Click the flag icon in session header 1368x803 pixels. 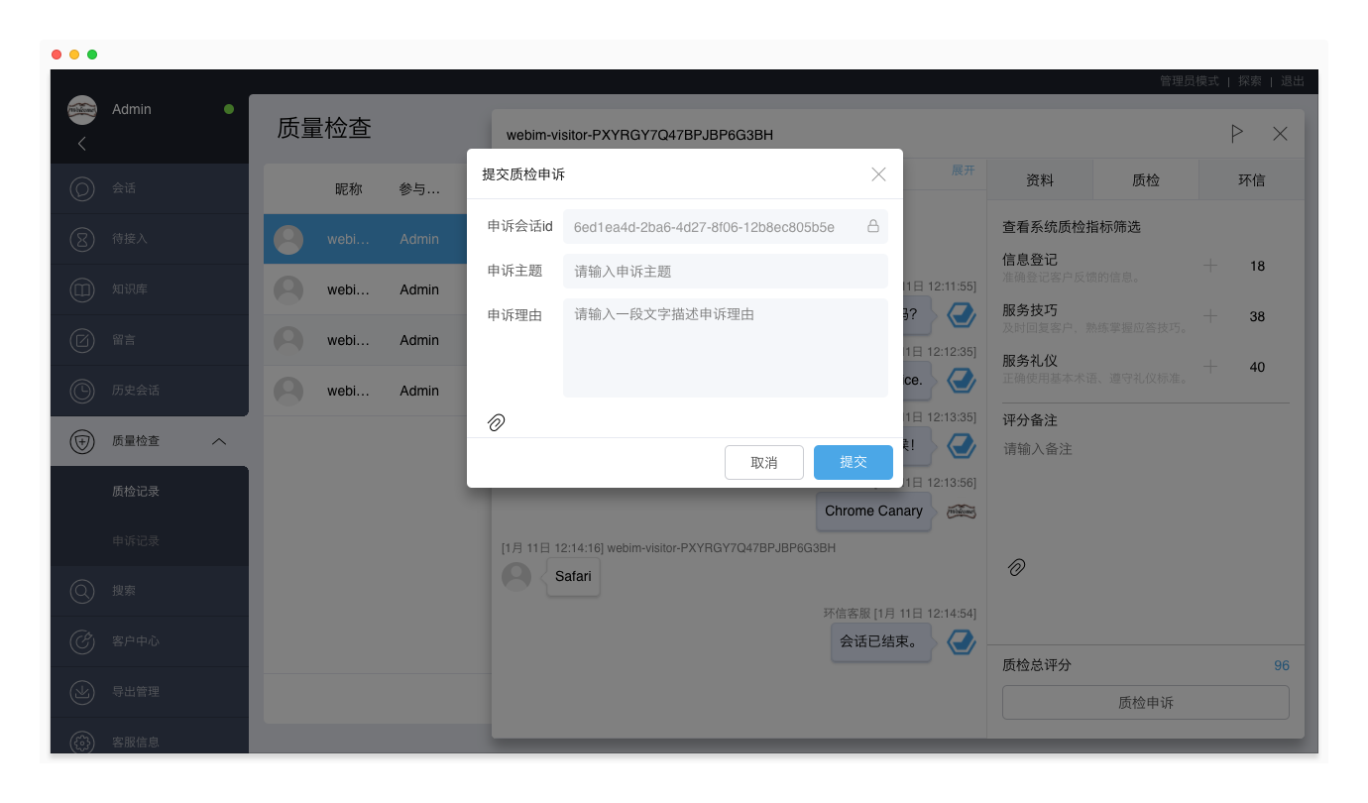click(x=1236, y=134)
